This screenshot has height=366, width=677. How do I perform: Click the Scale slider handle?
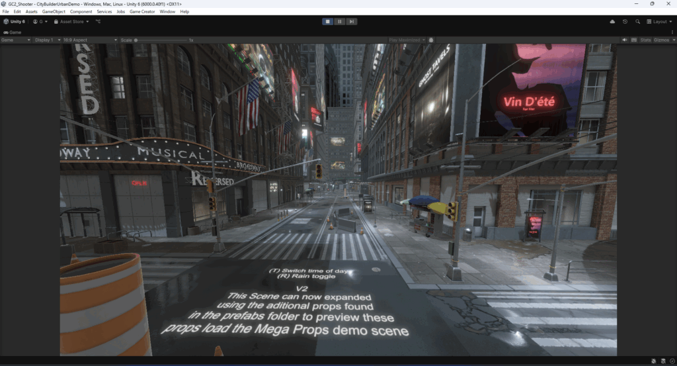pyautogui.click(x=137, y=40)
